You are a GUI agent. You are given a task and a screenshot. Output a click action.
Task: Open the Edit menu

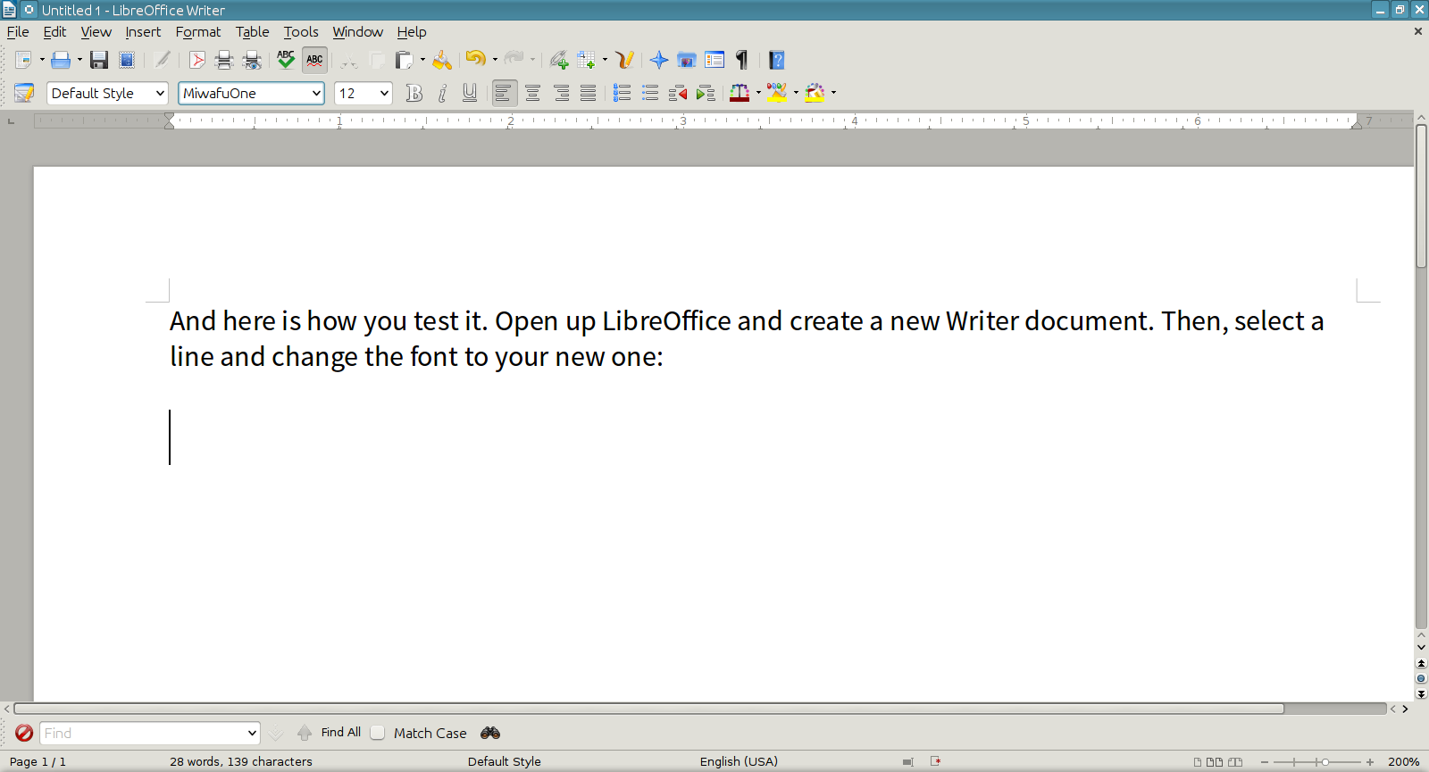[x=54, y=32]
